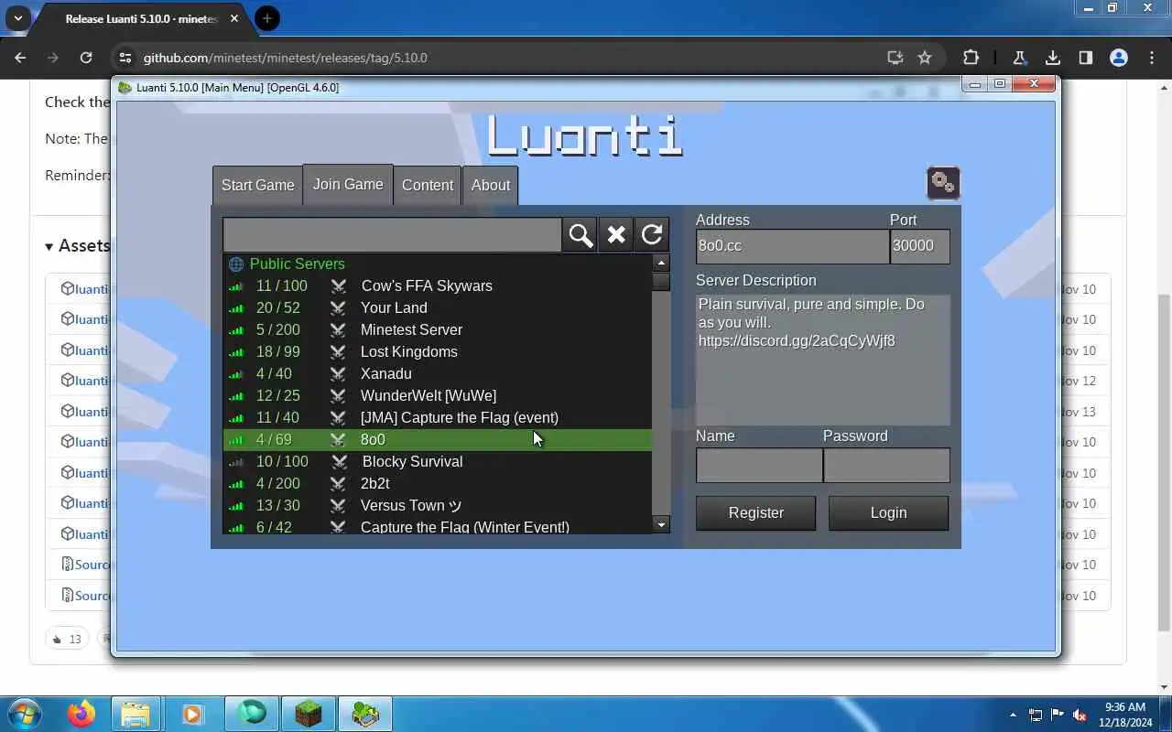Viewport: 1172px width, 732px height.
Task: Bookmark this page with star icon
Action: [925, 58]
